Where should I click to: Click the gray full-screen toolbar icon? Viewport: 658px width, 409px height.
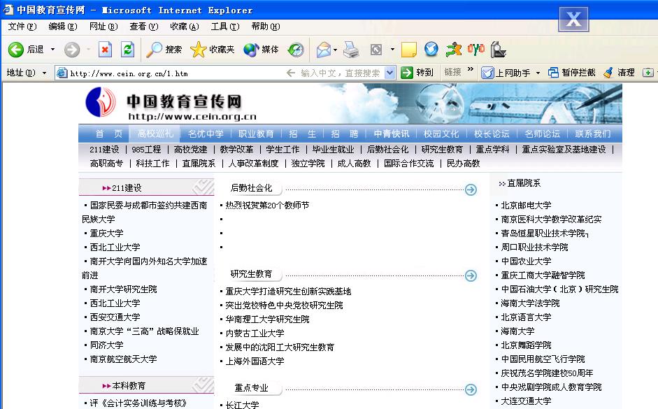pos(376,50)
